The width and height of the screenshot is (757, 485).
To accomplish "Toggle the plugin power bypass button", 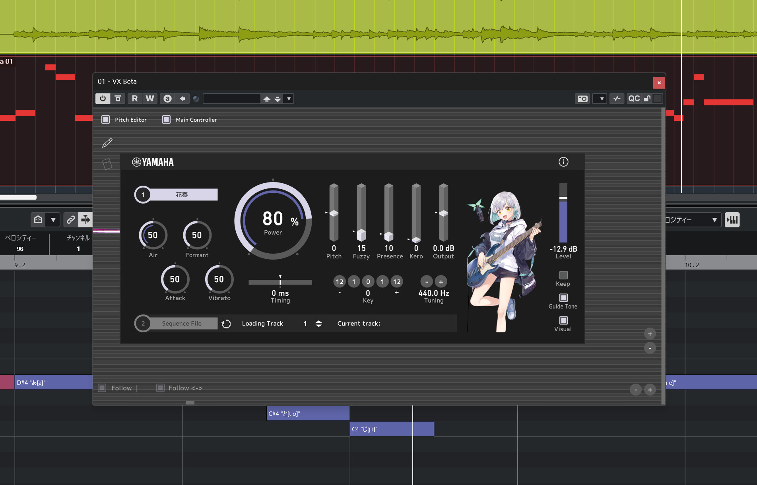I will [103, 99].
